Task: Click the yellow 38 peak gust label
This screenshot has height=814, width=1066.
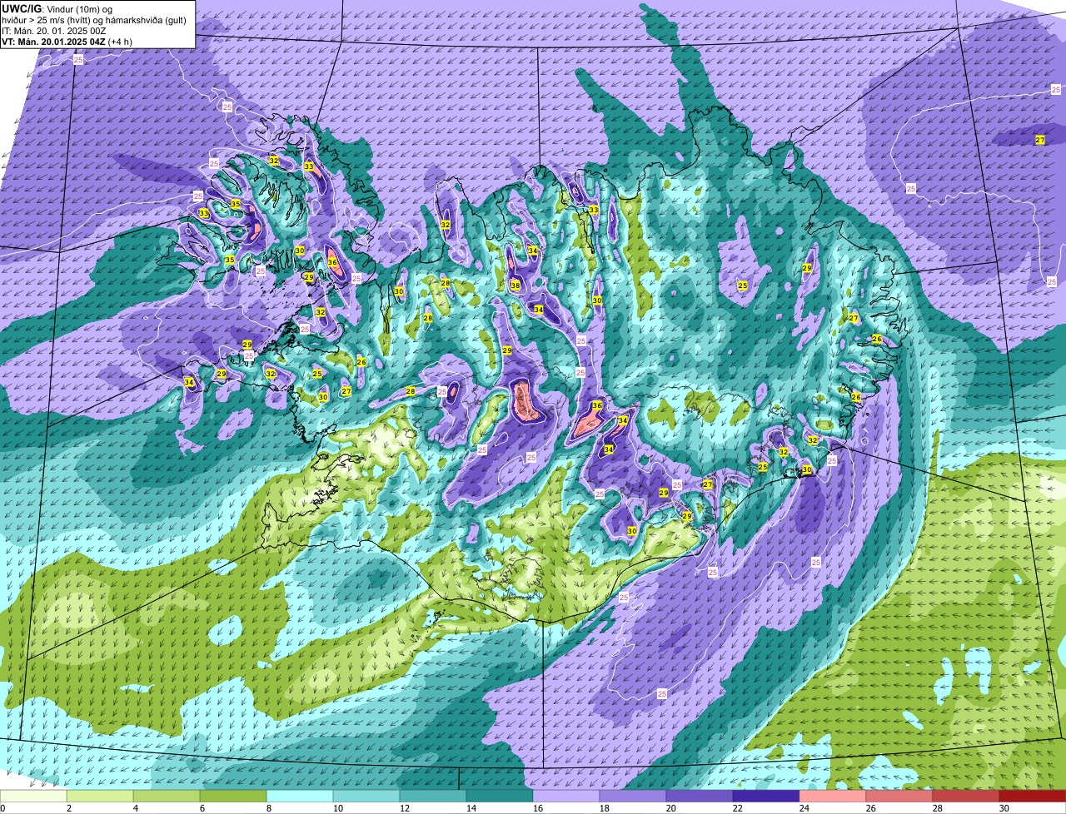Action: 516,285
